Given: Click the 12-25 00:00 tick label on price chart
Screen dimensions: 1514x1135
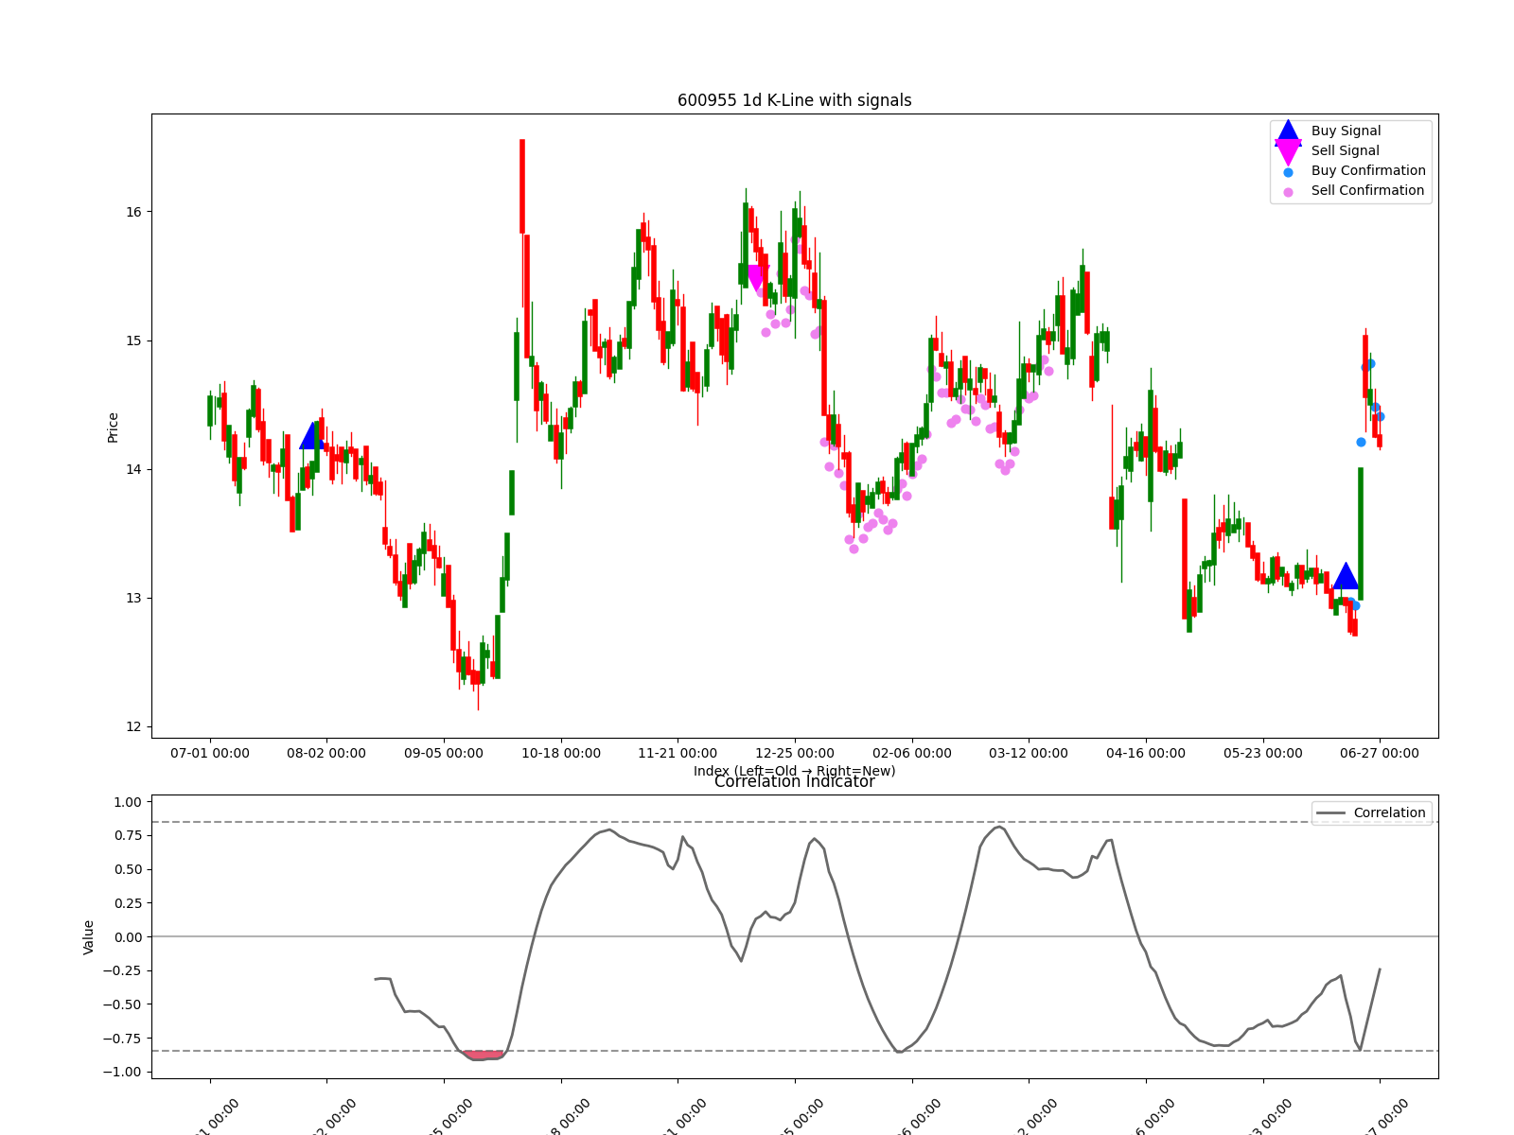Looking at the screenshot, I should (x=795, y=753).
